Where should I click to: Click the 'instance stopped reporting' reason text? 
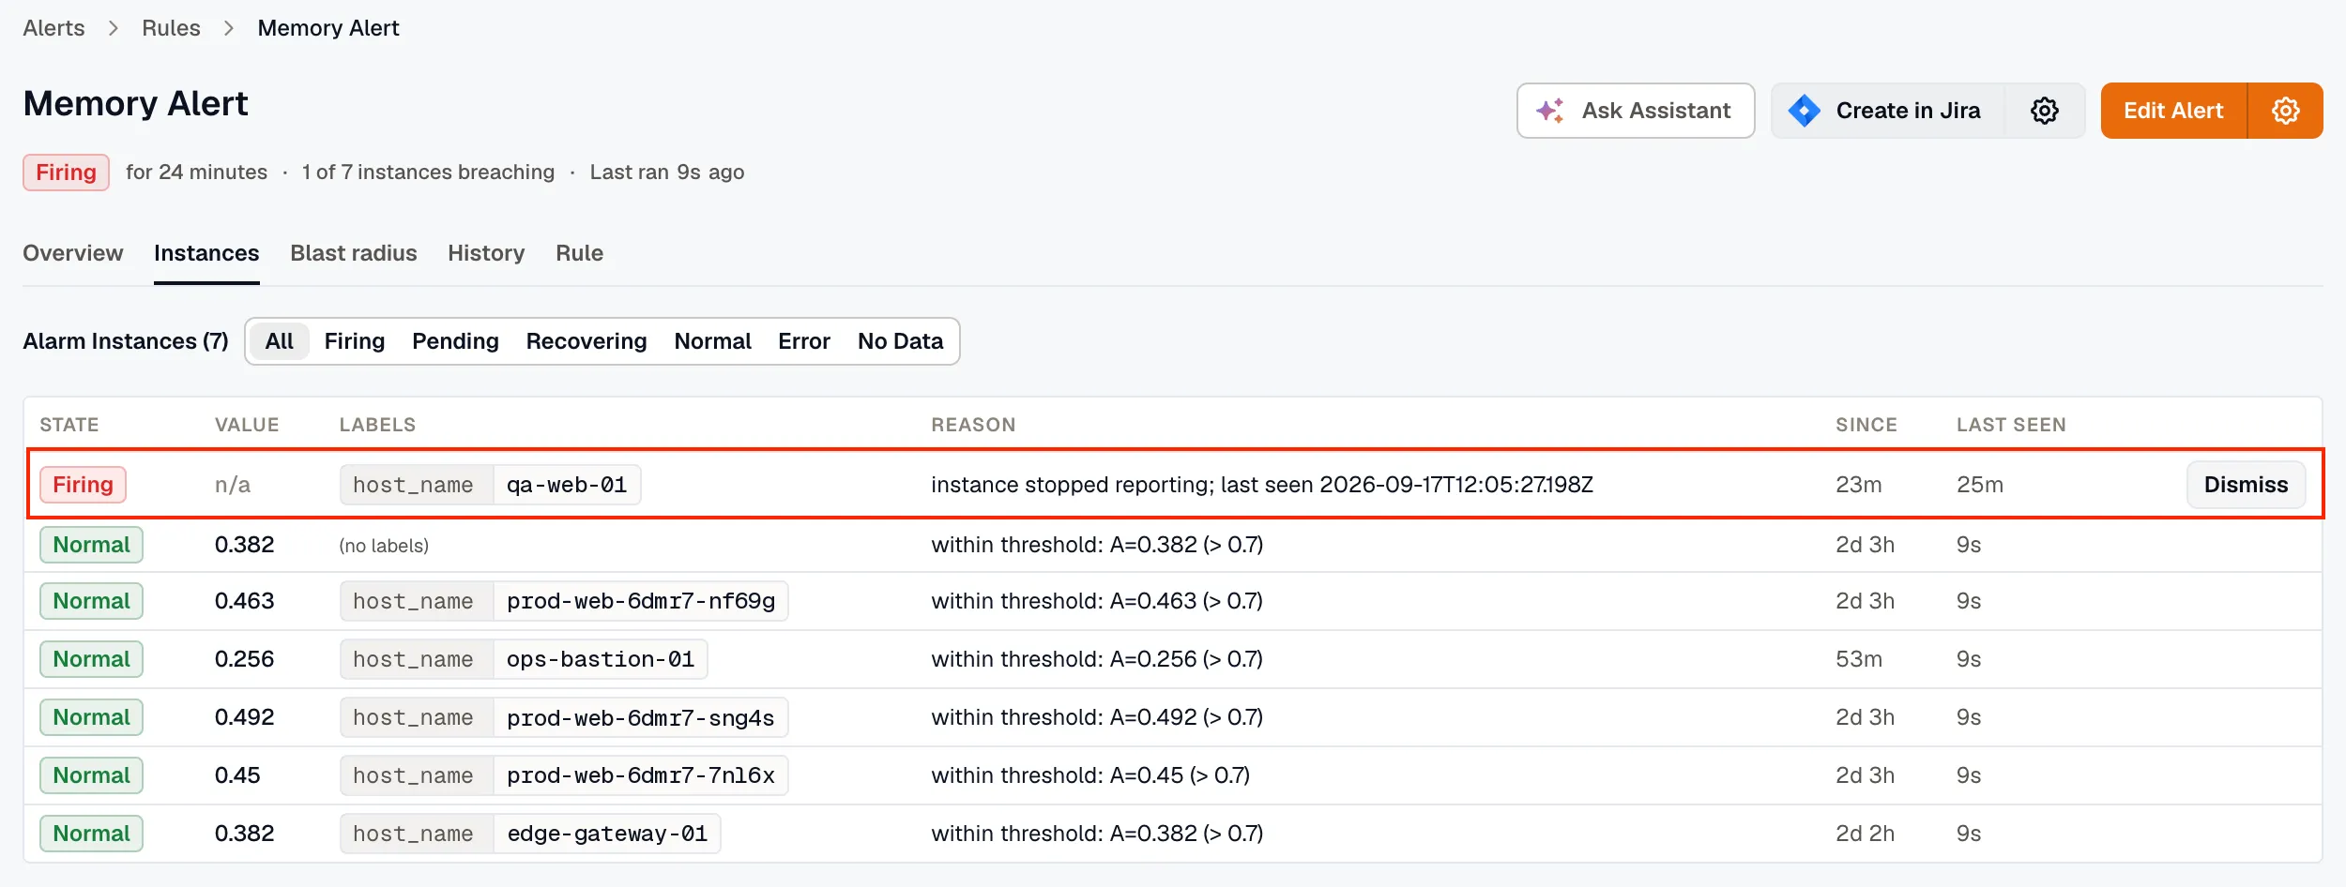point(1262,485)
